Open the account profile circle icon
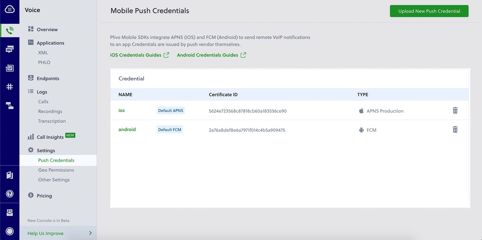The width and height of the screenshot is (482, 240). click(10, 231)
